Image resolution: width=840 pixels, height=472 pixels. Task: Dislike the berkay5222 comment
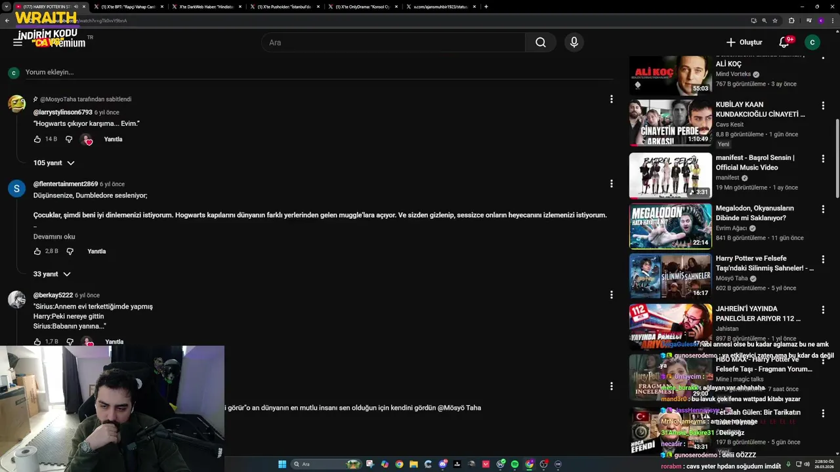(x=70, y=342)
